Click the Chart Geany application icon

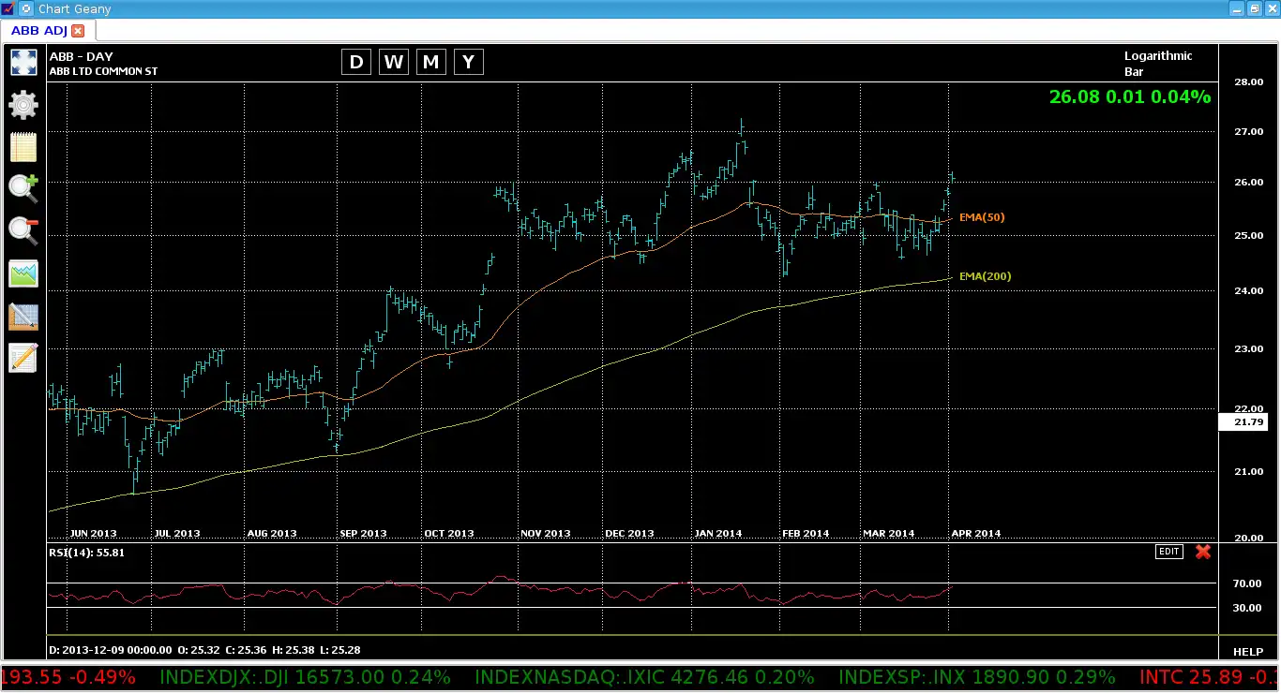pos(8,8)
